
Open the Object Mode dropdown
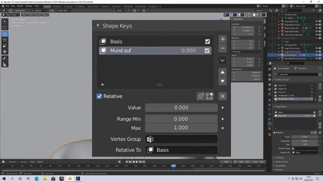[x=11, y=15]
